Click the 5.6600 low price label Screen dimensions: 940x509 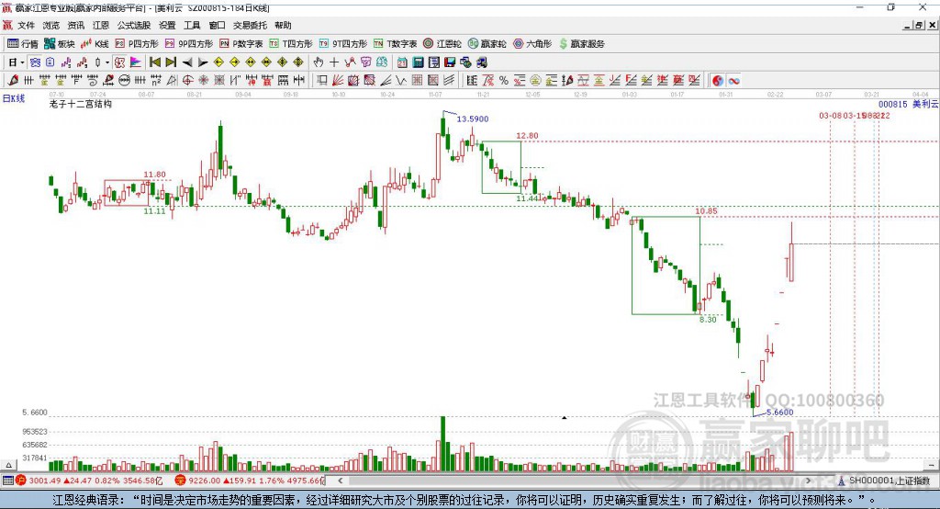pyautogui.click(x=780, y=413)
